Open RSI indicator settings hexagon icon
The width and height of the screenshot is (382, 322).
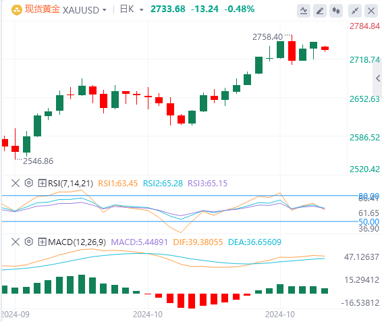click(x=29, y=183)
